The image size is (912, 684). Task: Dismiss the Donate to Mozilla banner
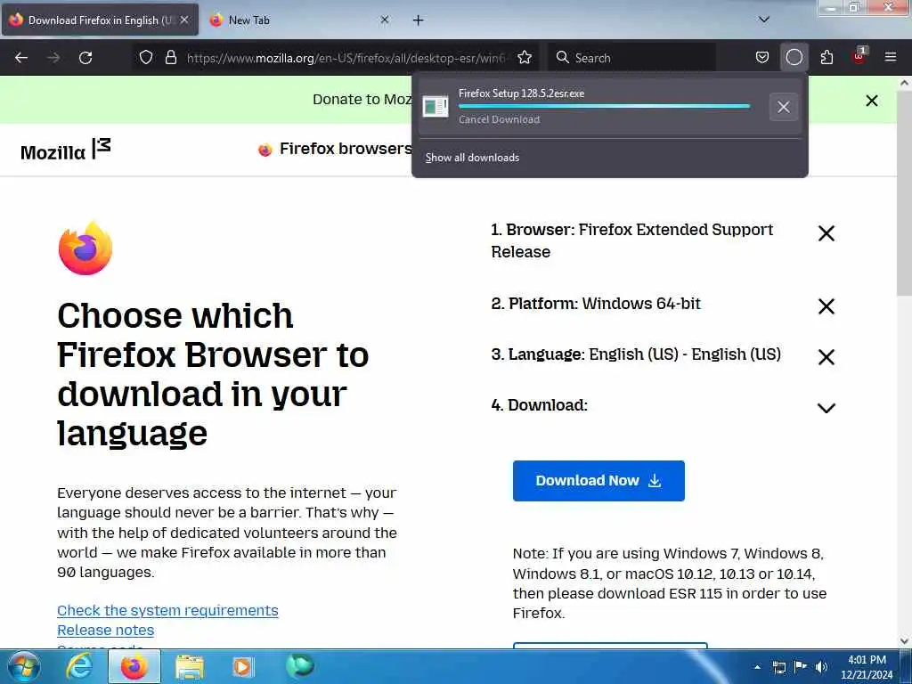871,101
